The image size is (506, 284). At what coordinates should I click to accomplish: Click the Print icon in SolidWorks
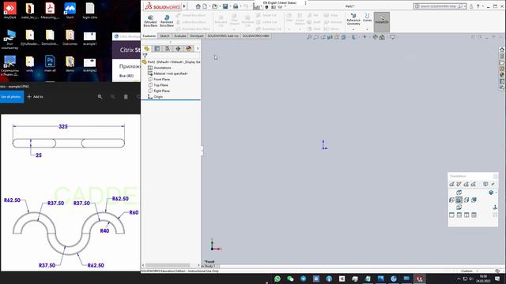pyautogui.click(x=236, y=6)
